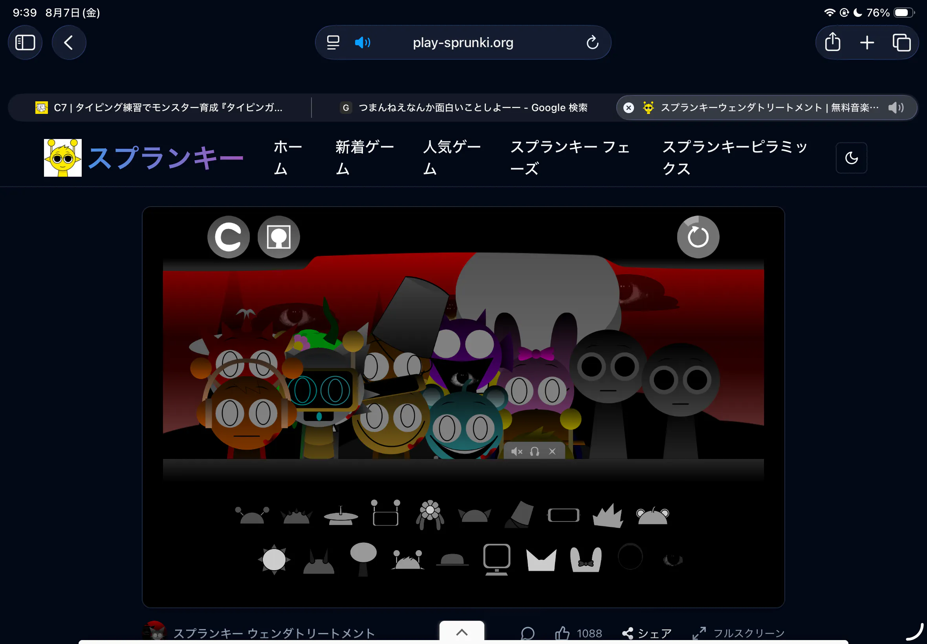This screenshot has height=644, width=927.
Task: Open the share sheet
Action: tap(833, 42)
